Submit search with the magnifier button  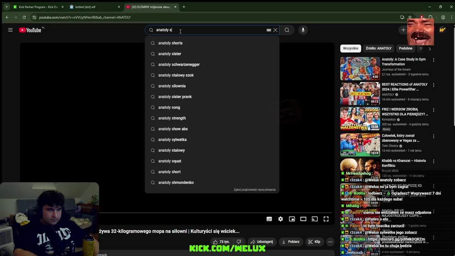point(287,30)
